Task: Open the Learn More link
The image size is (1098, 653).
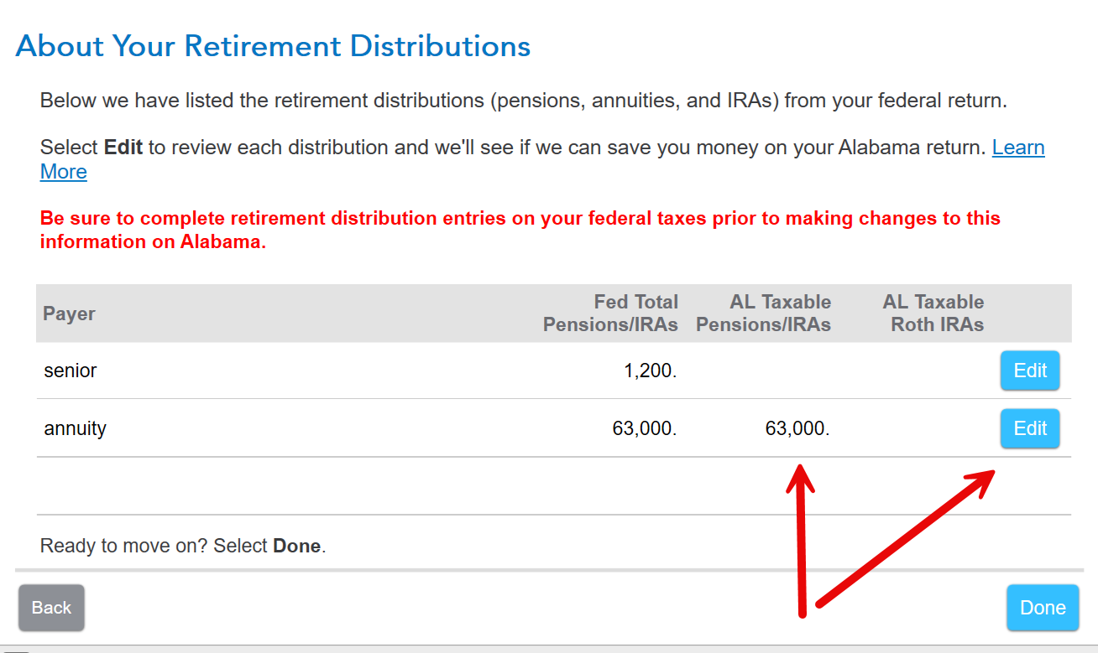Action: click(x=1017, y=148)
